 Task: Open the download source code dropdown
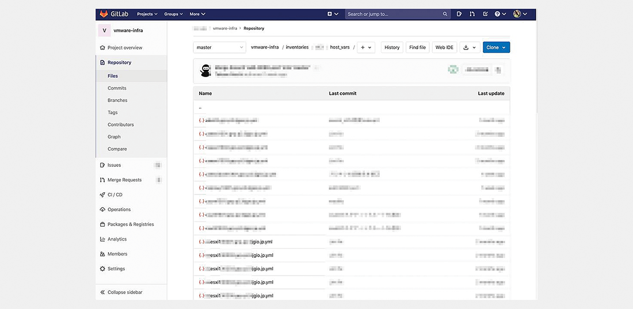(469, 47)
